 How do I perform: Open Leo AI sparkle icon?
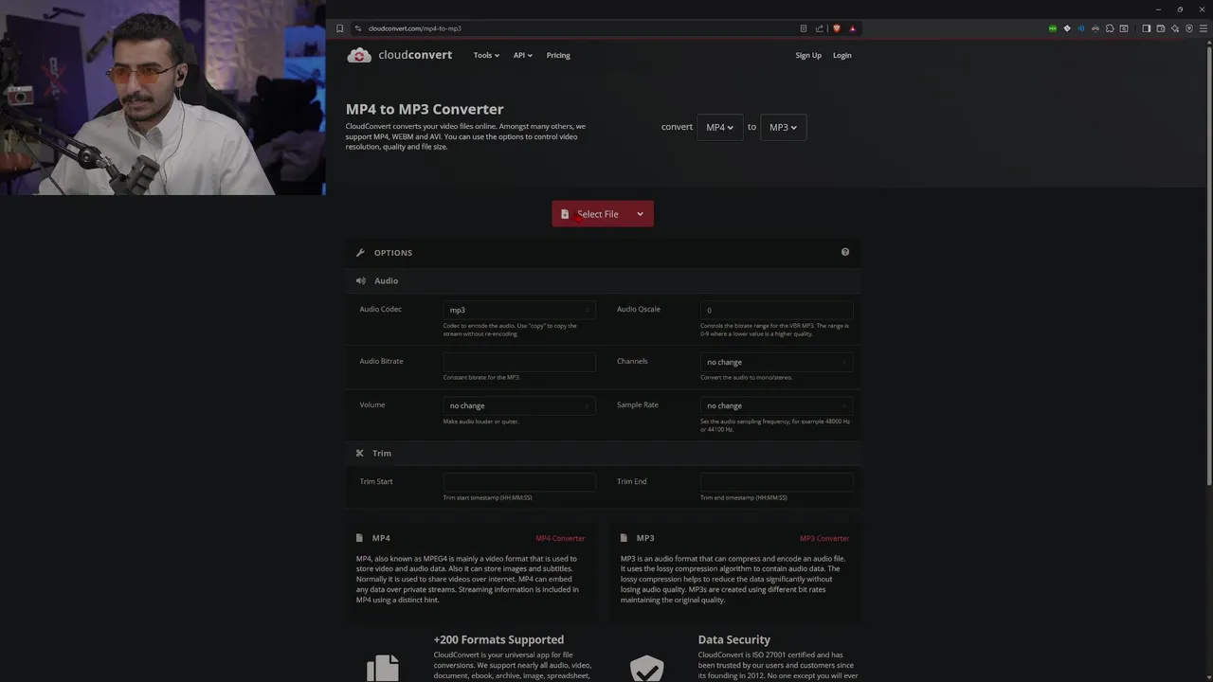(x=1175, y=28)
